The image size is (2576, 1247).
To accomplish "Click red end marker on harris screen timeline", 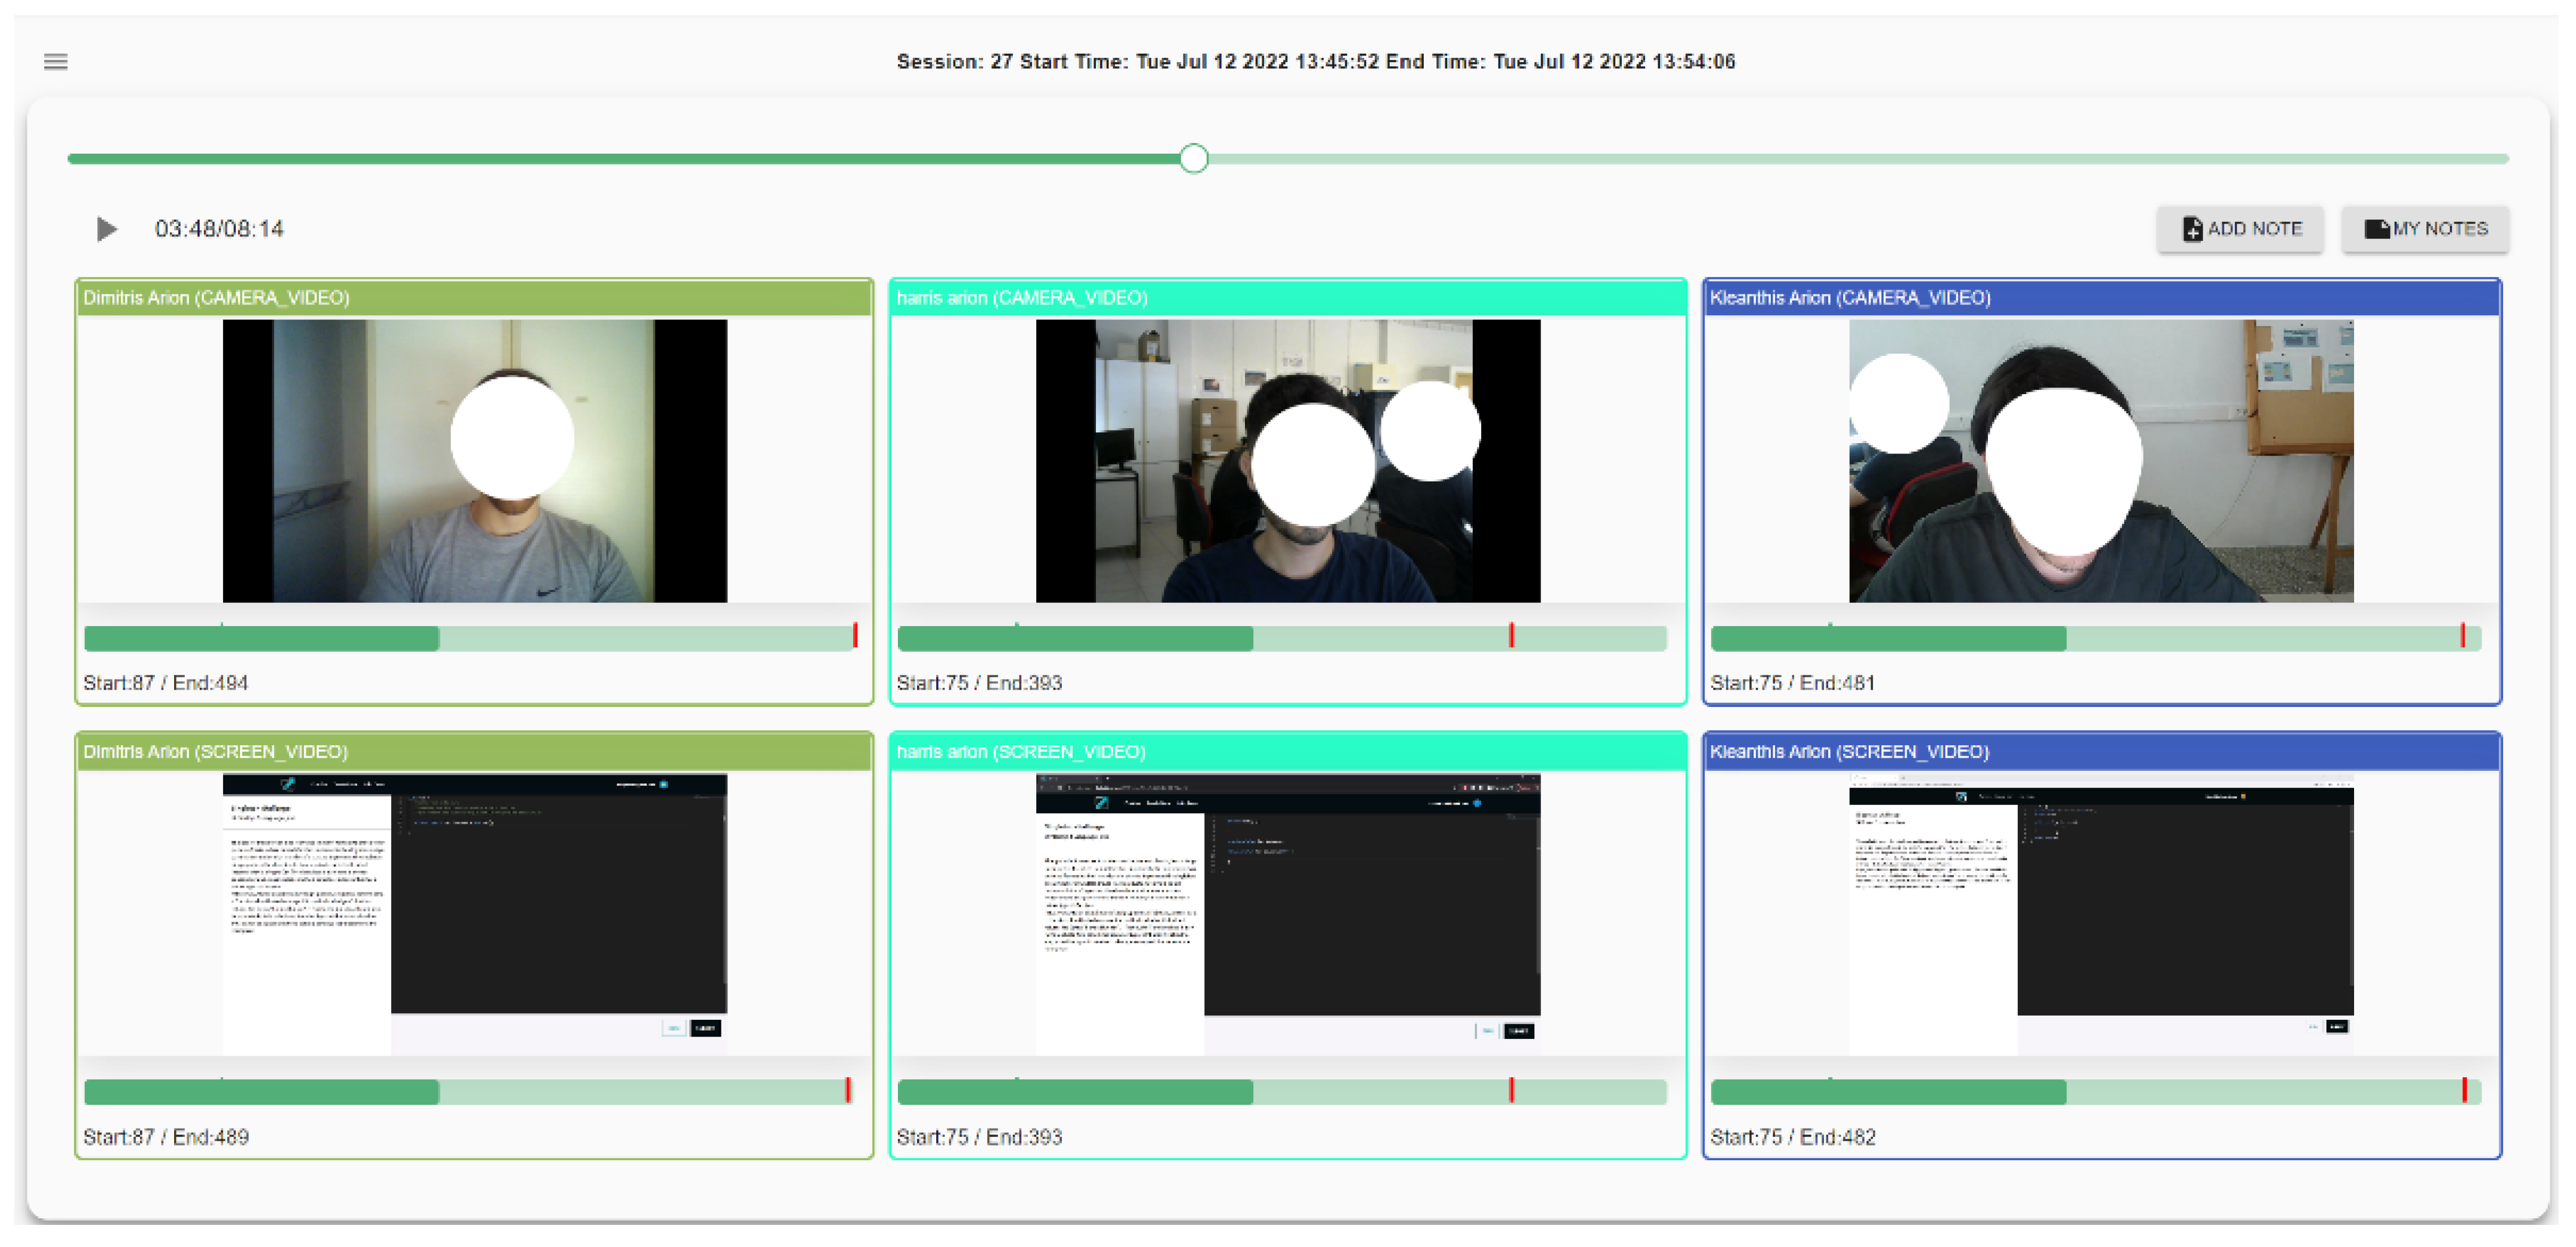I will [1511, 1089].
